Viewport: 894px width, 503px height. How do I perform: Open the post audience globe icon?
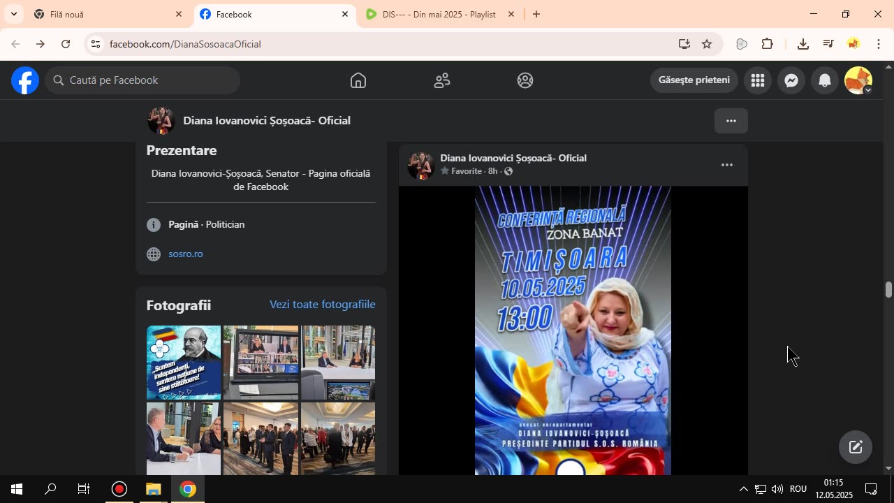(508, 171)
